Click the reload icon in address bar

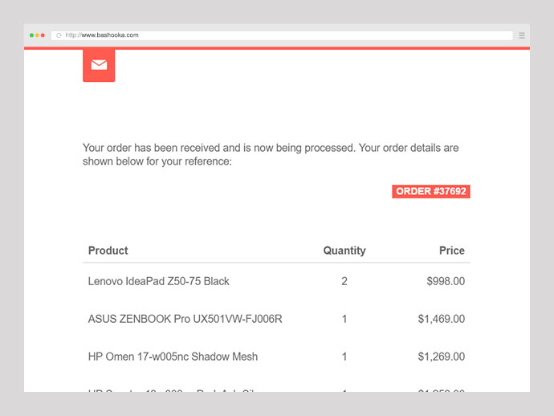59,35
